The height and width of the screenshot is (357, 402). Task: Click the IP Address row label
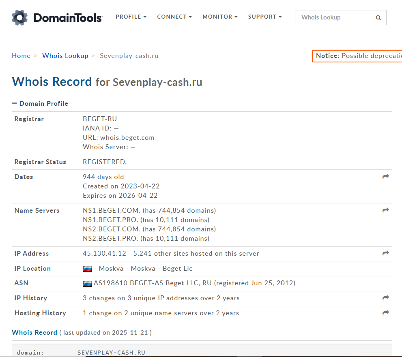pyautogui.click(x=32, y=253)
